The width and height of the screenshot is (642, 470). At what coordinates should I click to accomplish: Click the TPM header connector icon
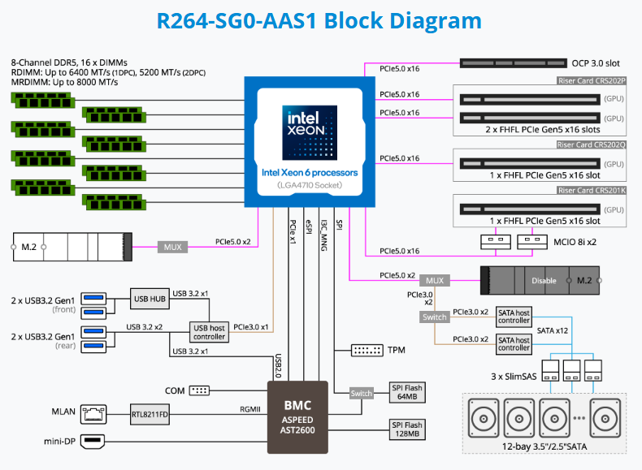coord(367,350)
